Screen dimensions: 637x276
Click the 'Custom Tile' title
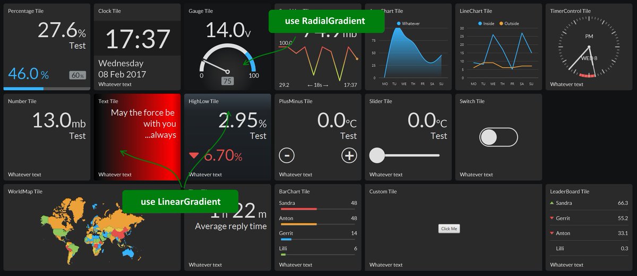[x=383, y=192]
